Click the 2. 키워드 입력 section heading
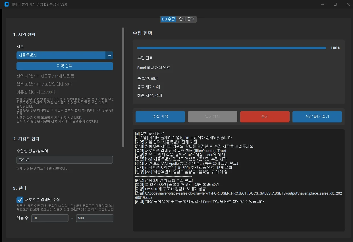 point(26,139)
